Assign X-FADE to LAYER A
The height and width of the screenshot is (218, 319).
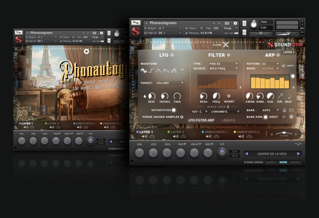271,162
